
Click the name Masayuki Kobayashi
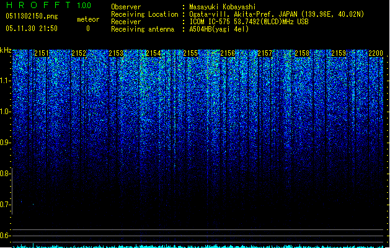[x=223, y=7]
